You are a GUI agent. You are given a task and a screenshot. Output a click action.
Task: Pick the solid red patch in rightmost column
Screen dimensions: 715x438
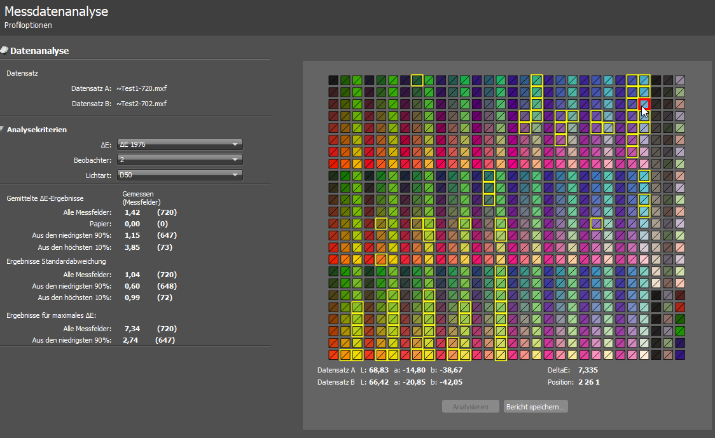(x=680, y=307)
